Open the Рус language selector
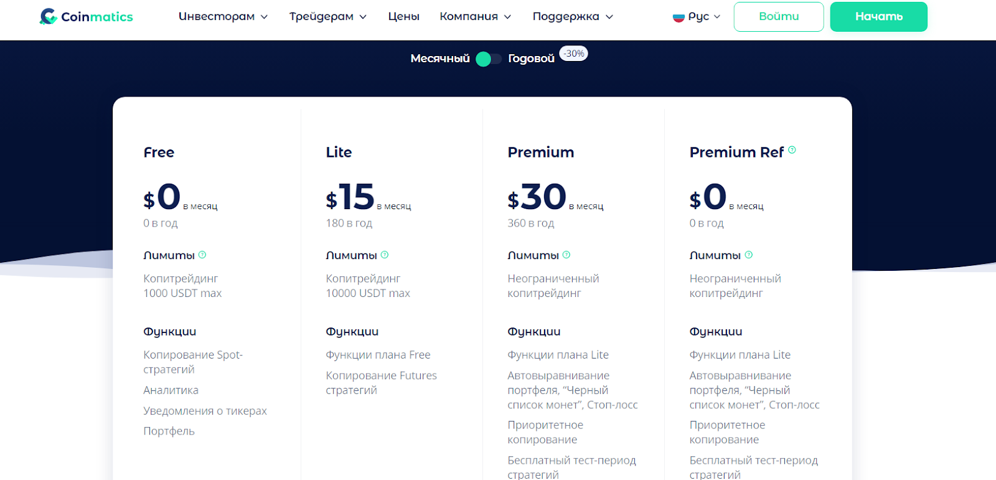The image size is (996, 480). [x=697, y=17]
